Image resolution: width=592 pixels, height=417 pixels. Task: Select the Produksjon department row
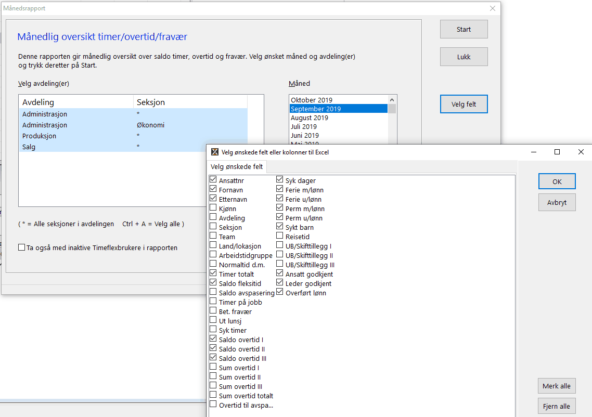pos(40,136)
